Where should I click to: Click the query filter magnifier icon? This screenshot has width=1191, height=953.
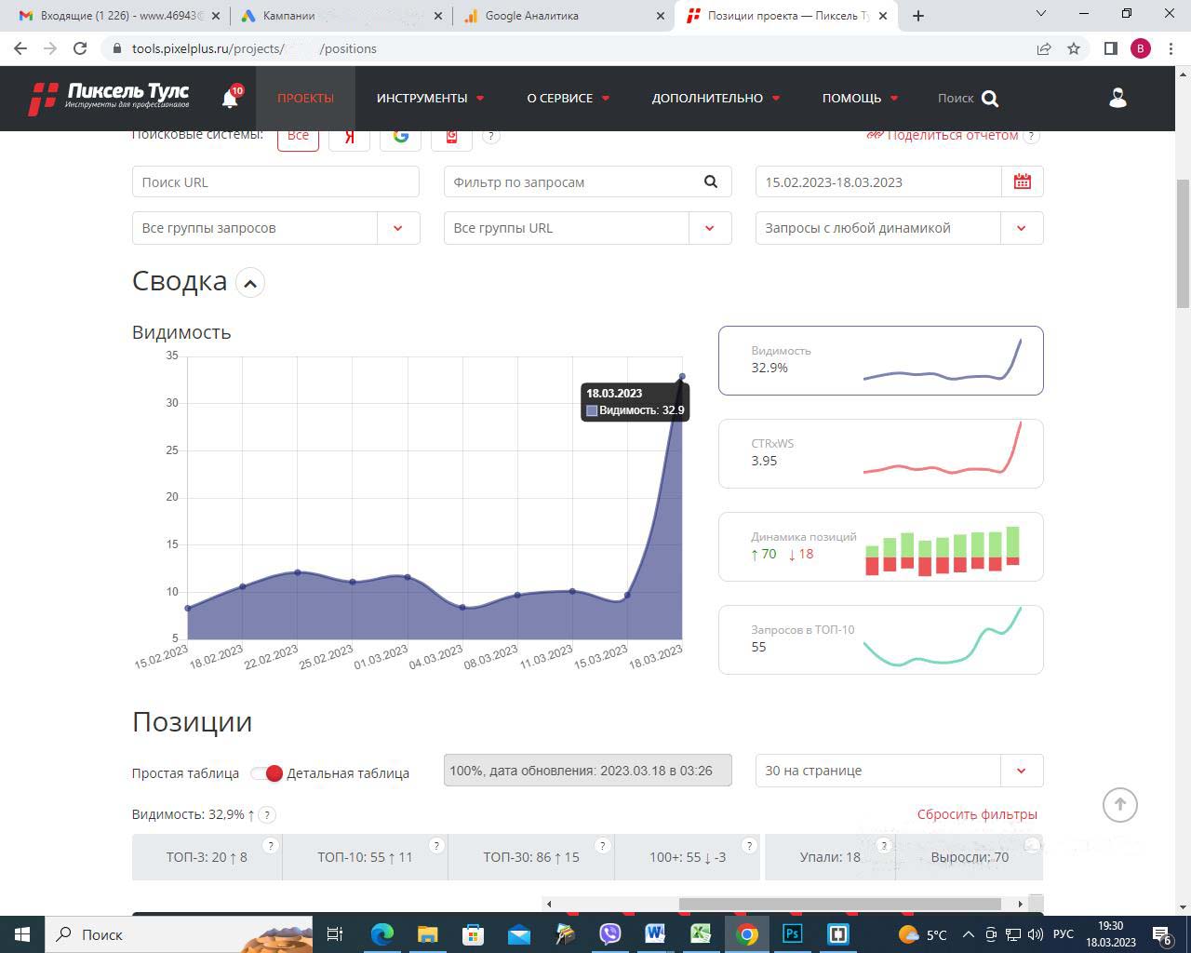tap(711, 181)
